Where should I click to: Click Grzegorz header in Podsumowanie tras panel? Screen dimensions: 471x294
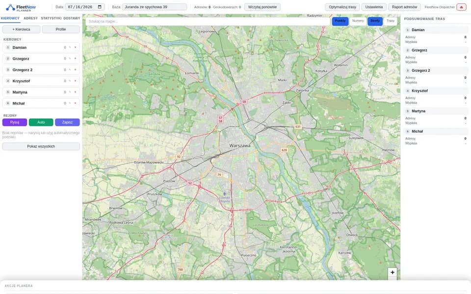click(x=436, y=50)
